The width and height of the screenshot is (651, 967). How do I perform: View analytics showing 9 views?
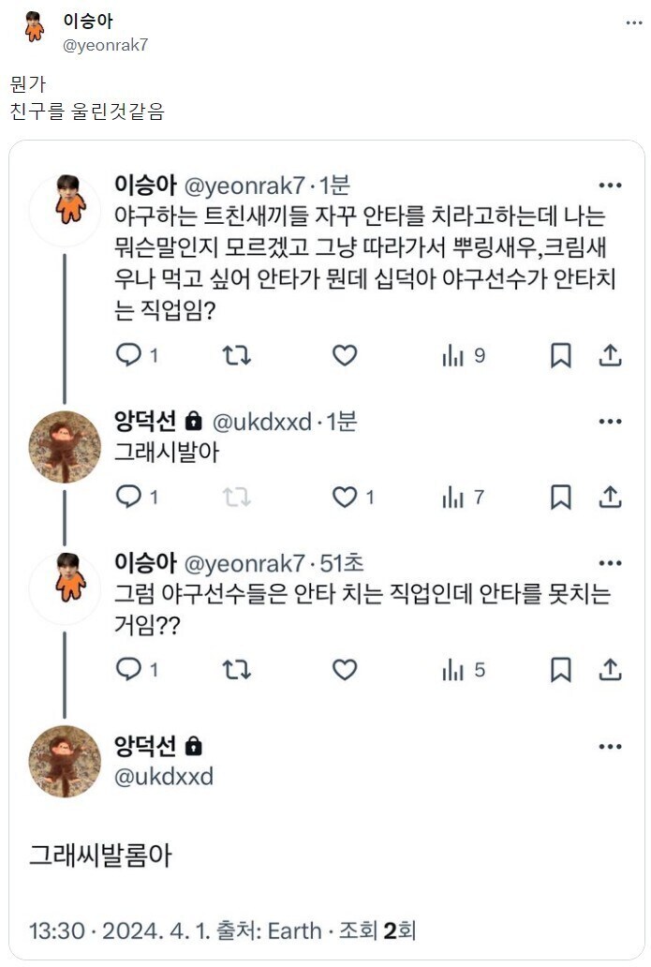click(x=463, y=356)
